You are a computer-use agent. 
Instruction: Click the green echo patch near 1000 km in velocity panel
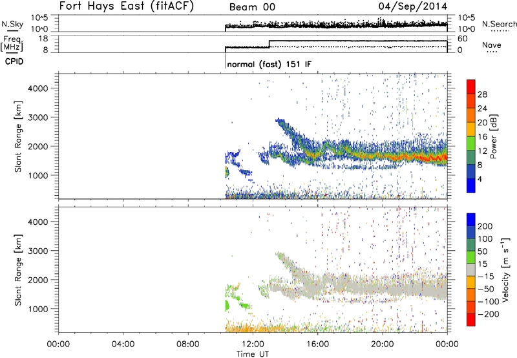227,305
